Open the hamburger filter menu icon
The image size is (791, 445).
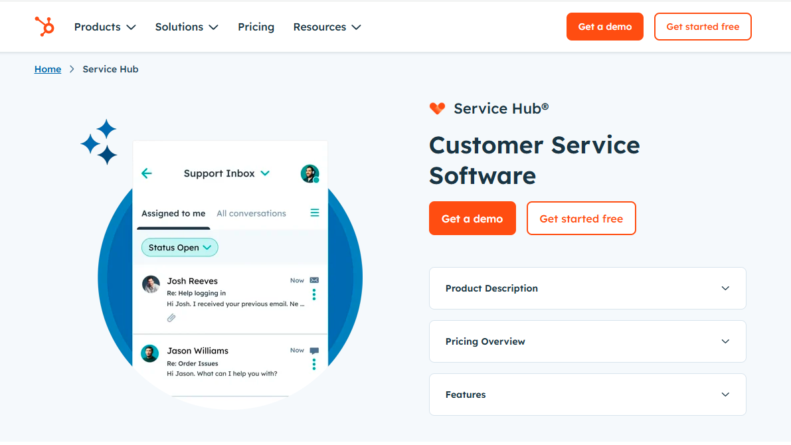[x=315, y=213]
